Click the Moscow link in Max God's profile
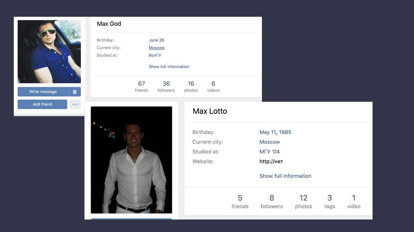The image size is (414, 232). click(x=157, y=48)
